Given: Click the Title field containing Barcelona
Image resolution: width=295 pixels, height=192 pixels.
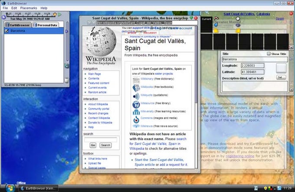Looking at the screenshot, I should (255, 60).
